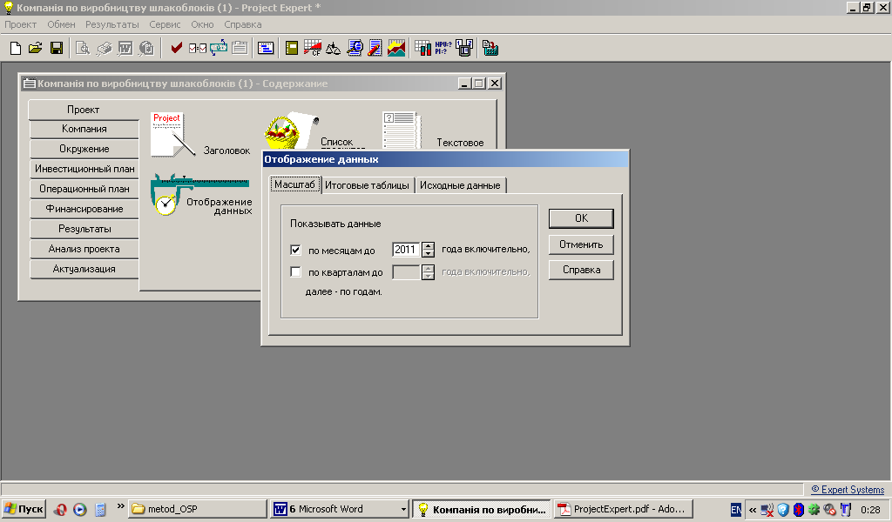Open the area chart graph icon
This screenshot has width=892, height=522.
396,48
